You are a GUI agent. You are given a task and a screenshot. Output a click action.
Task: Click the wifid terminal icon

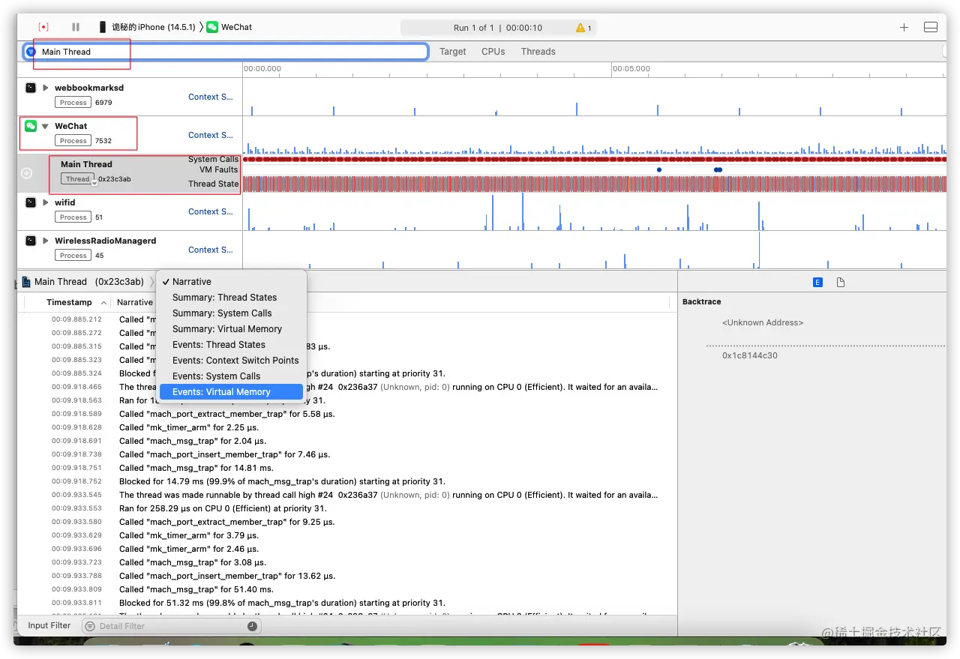(x=31, y=202)
